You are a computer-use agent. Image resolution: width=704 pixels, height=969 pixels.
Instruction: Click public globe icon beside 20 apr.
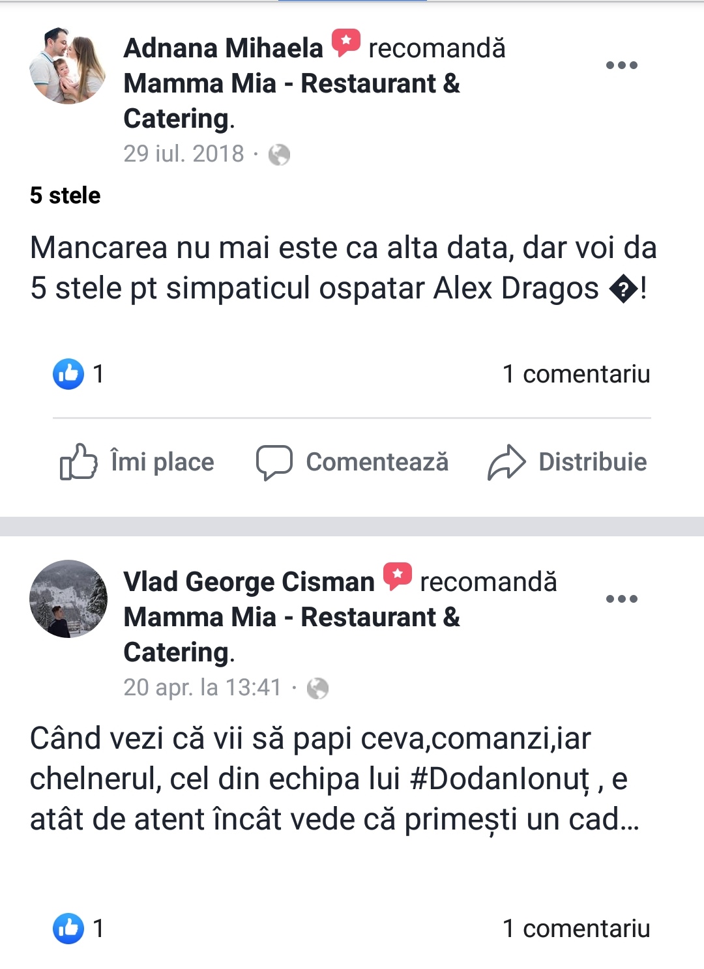coord(317,688)
